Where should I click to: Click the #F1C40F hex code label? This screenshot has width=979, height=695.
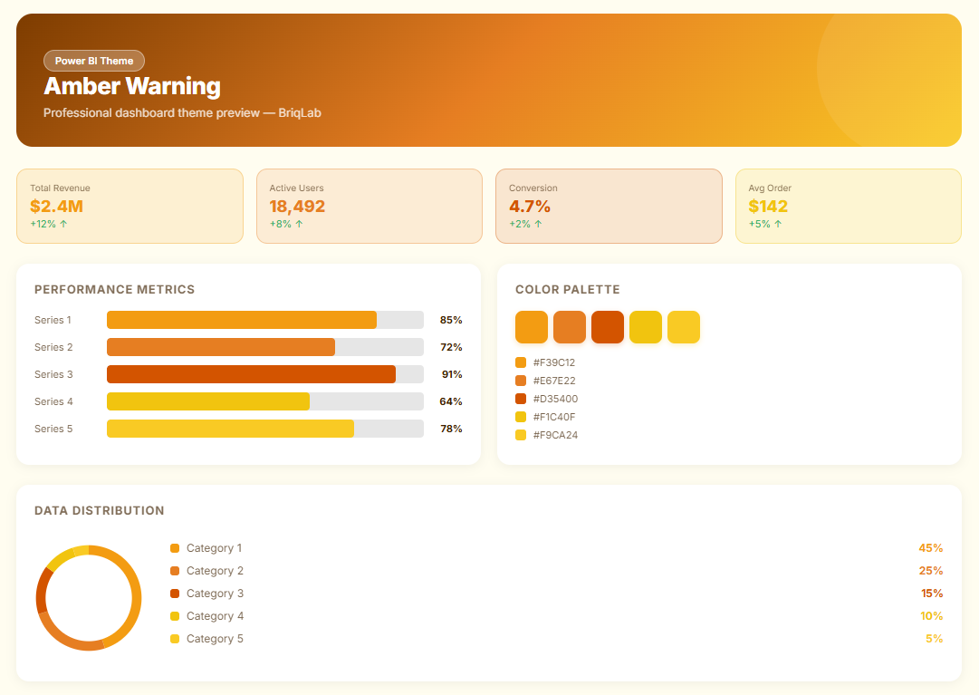tap(554, 417)
